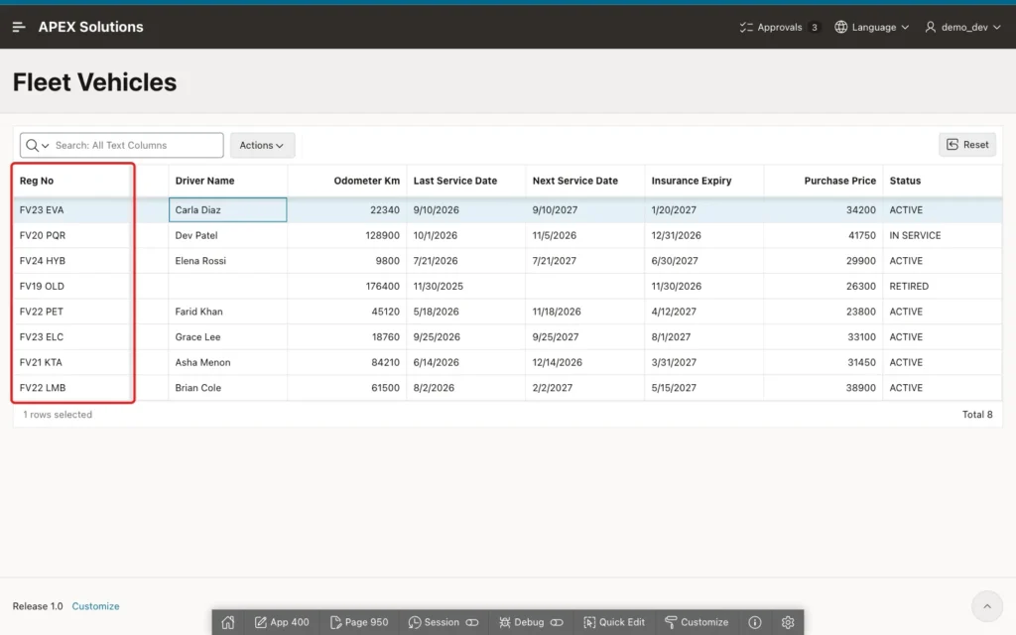1016x635 pixels.
Task: Focus the Search All Text Columns field
Action: click(136, 145)
